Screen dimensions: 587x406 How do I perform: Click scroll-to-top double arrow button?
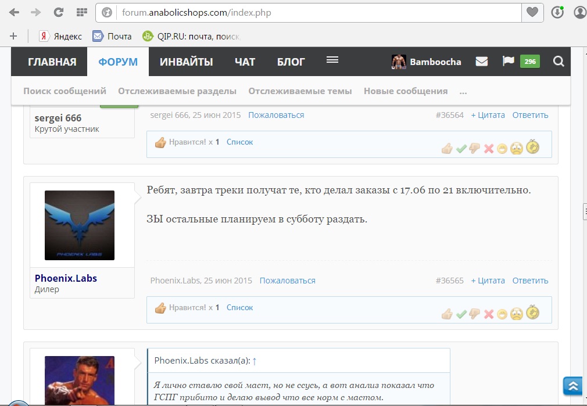coord(573,386)
